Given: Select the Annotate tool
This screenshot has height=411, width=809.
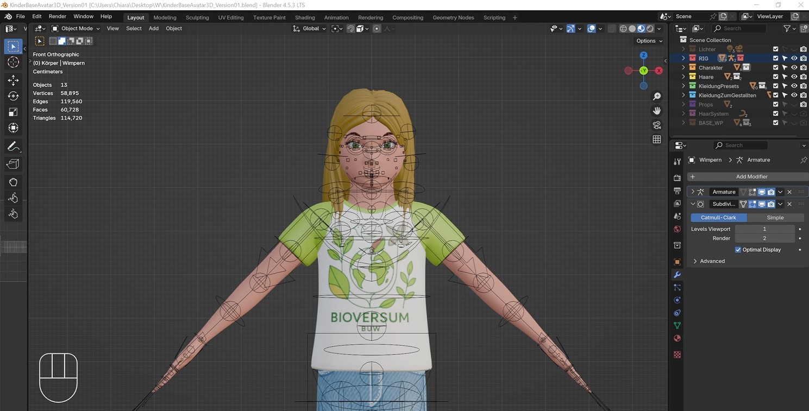Looking at the screenshot, I should point(12,146).
